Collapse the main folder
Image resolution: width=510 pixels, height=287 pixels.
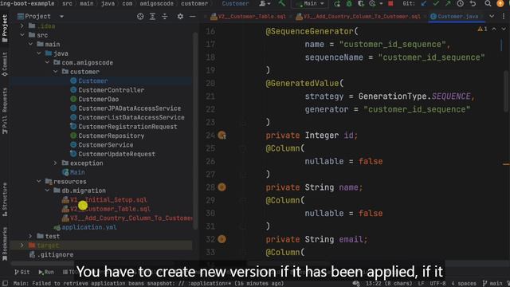pos(30,44)
